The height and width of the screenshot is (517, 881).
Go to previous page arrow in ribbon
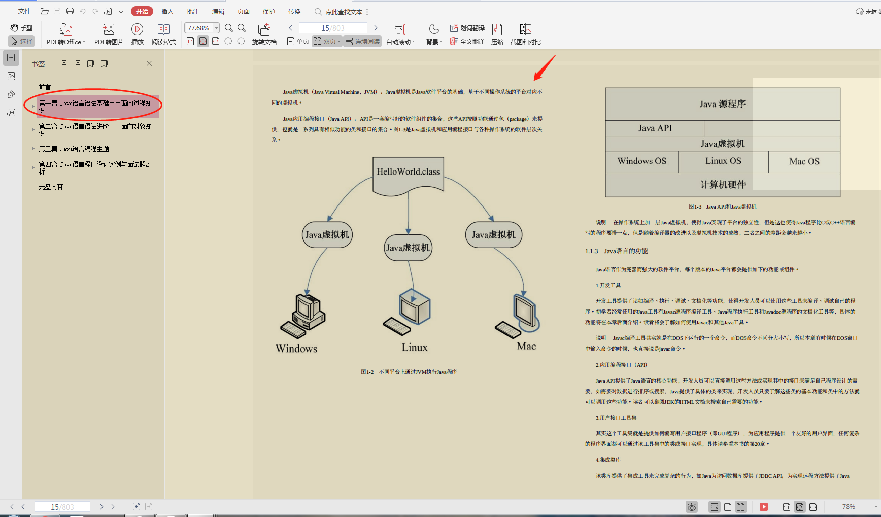click(291, 28)
